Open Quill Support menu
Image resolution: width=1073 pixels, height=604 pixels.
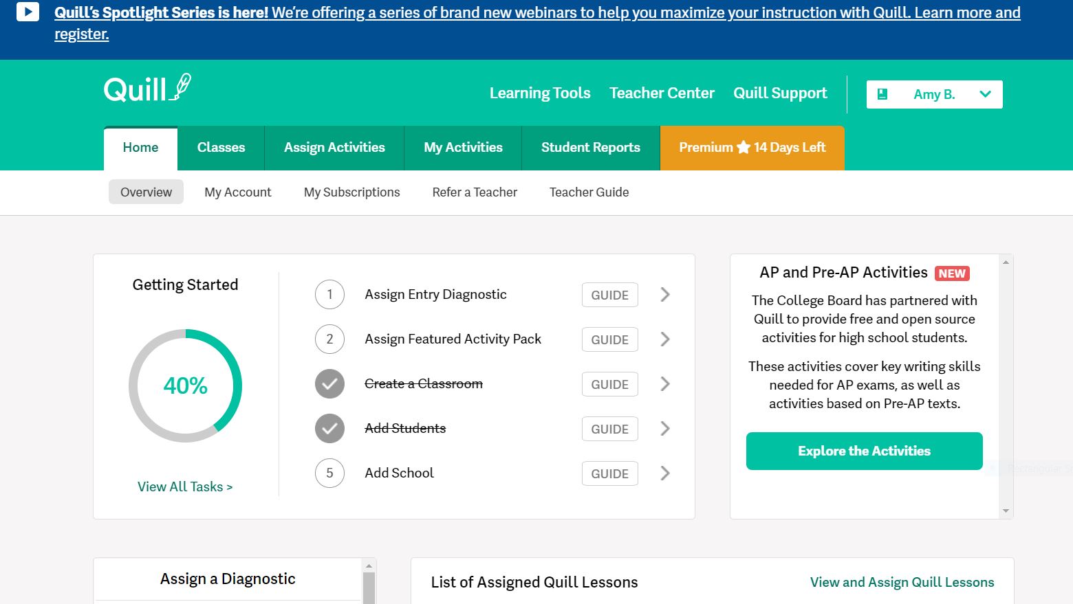pyautogui.click(x=780, y=93)
